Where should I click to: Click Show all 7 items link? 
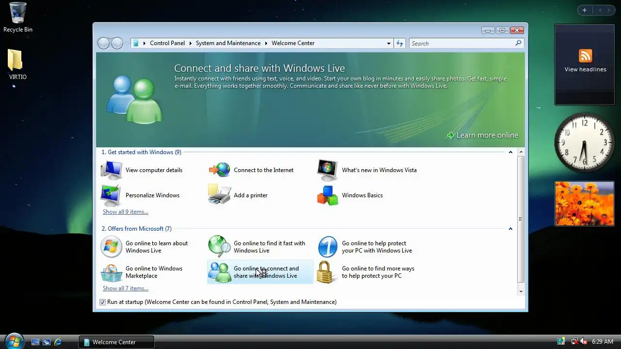[126, 288]
